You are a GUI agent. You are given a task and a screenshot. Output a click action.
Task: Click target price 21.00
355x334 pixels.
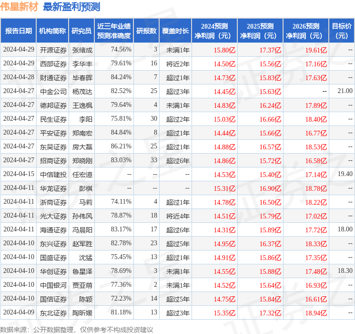coord(345,91)
